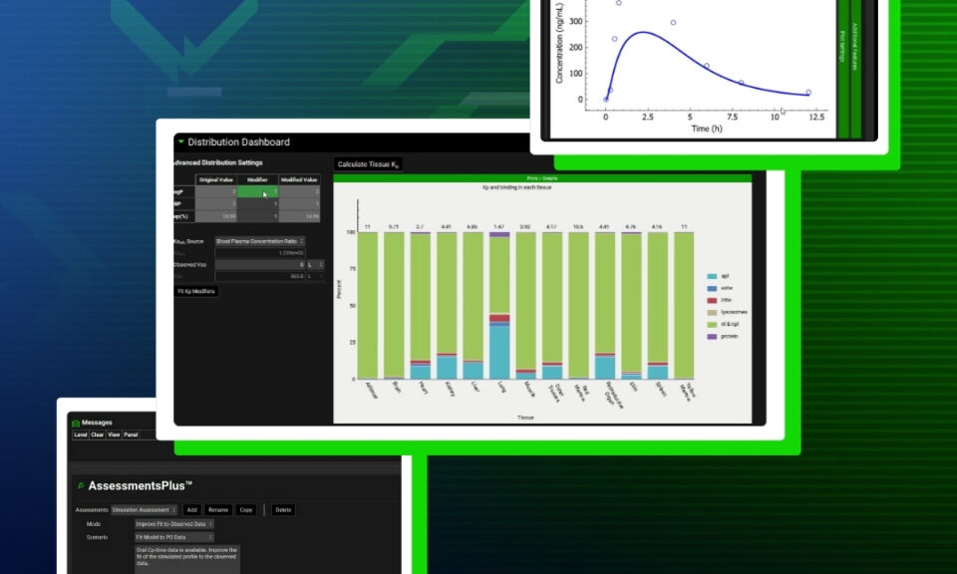Click Clear in the Messages toolbar

(98, 434)
